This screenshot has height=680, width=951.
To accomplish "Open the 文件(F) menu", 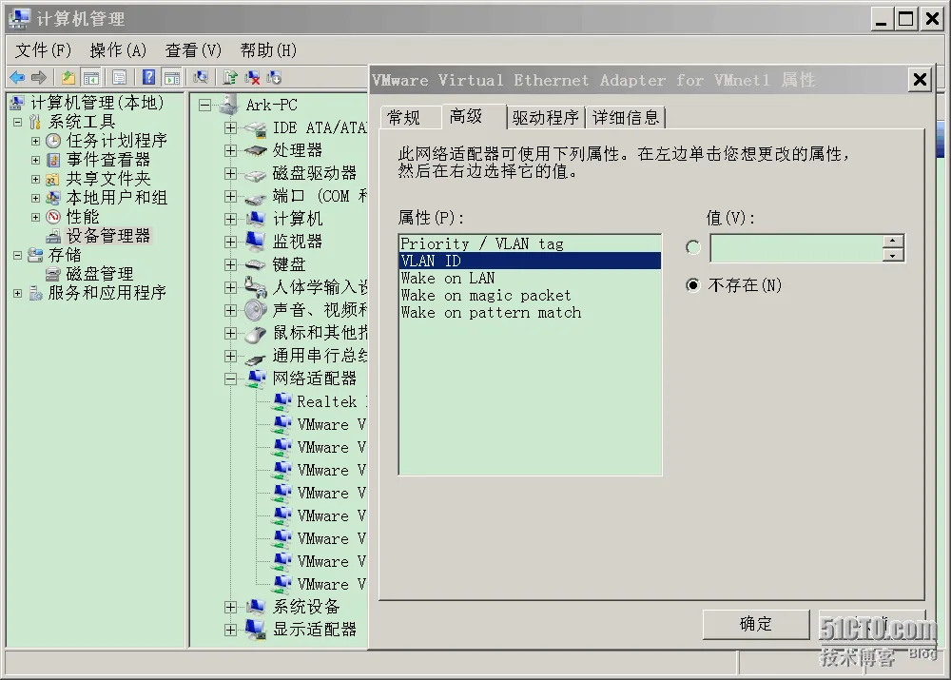I will coord(43,50).
